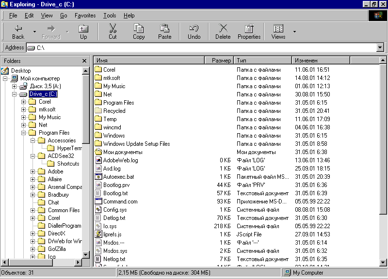Open the Go menu
The width and height of the screenshot is (388, 279).
[64, 15]
